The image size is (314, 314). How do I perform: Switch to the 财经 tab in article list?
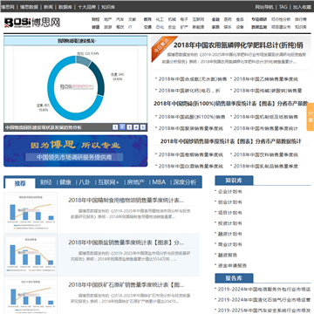click(46, 182)
